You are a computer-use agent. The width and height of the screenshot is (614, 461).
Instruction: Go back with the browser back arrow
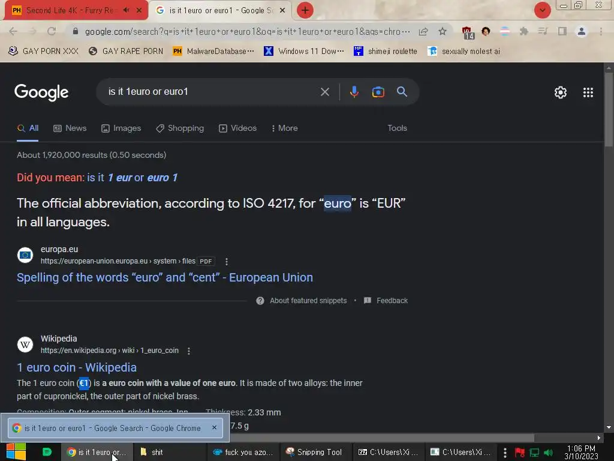(x=13, y=31)
